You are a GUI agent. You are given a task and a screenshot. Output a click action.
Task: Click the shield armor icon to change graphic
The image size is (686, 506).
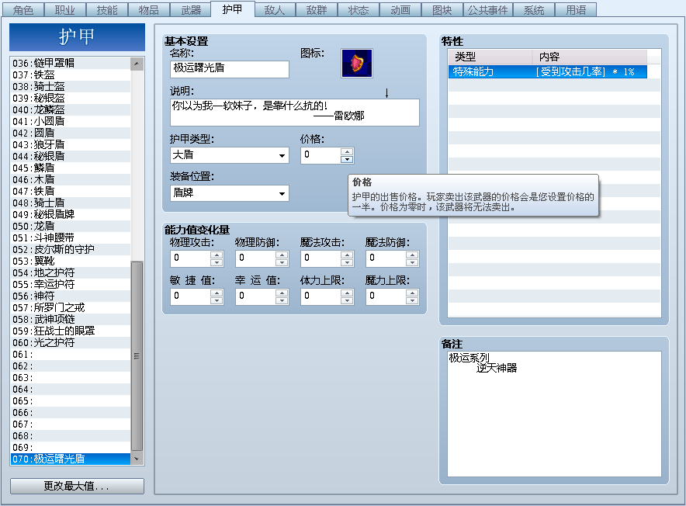(357, 64)
